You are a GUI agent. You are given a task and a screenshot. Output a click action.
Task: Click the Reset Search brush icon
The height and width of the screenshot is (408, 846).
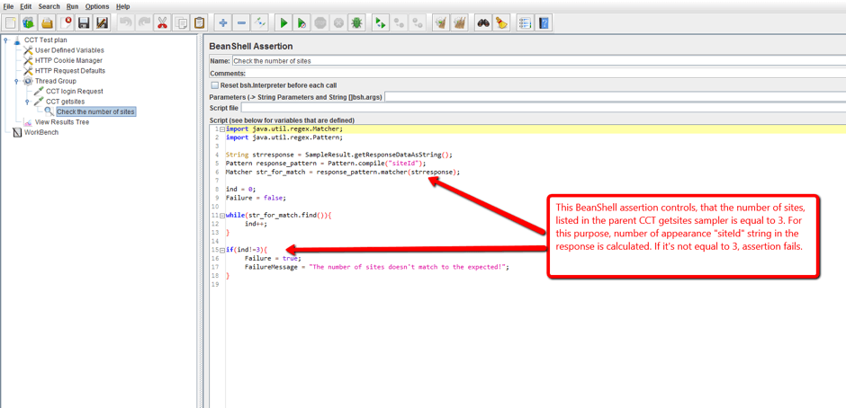click(502, 23)
